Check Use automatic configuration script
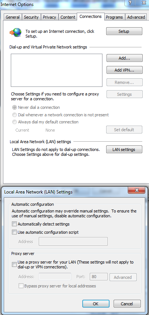The image size is (149, 315). click(14, 232)
